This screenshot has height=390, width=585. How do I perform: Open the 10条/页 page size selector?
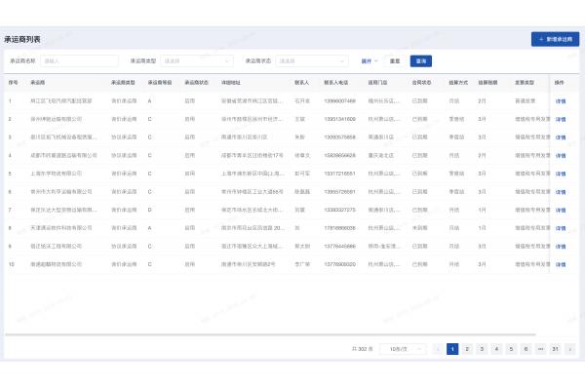(401, 348)
